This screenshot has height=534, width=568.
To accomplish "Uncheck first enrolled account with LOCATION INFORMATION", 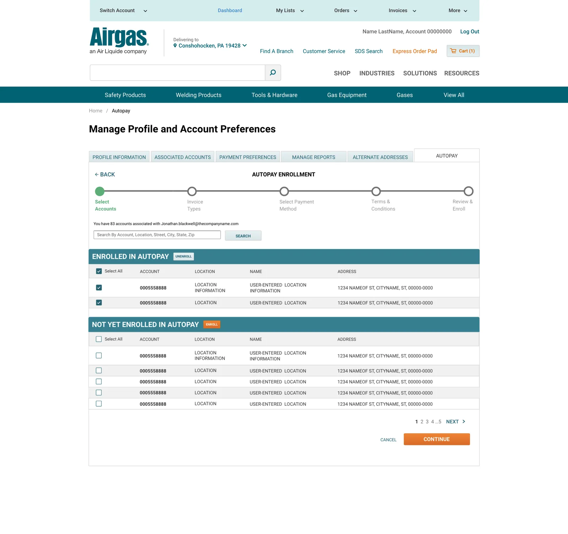I will [99, 287].
